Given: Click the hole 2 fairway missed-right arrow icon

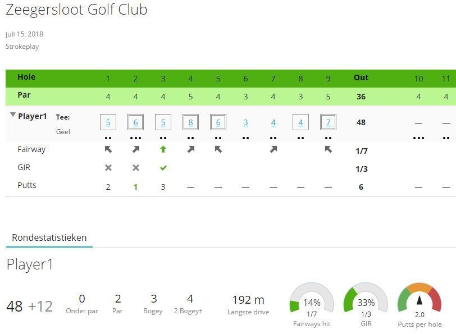Looking at the screenshot, I should (135, 150).
